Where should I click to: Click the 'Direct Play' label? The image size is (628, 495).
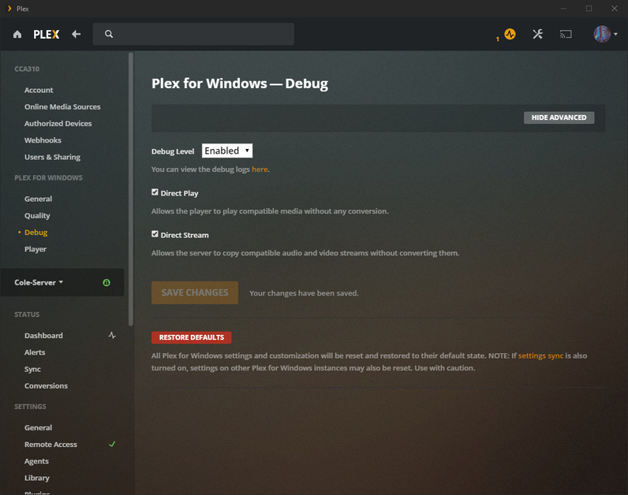(179, 193)
